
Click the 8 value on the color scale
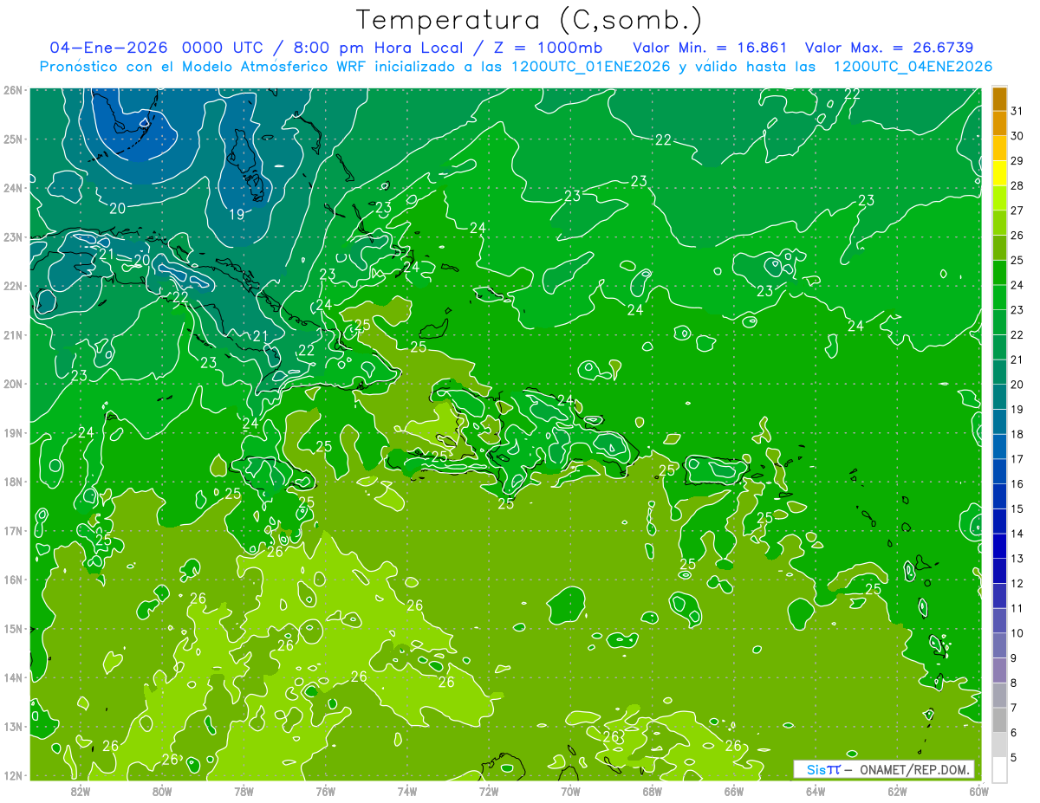(x=1013, y=683)
